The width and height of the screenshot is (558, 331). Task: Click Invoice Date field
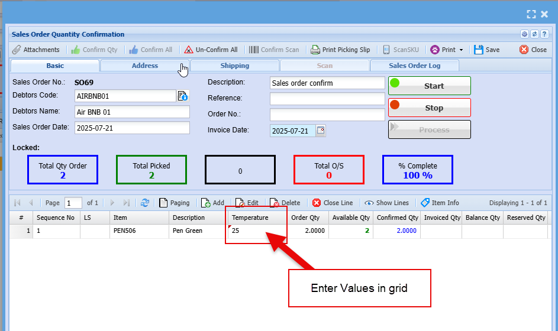292,131
